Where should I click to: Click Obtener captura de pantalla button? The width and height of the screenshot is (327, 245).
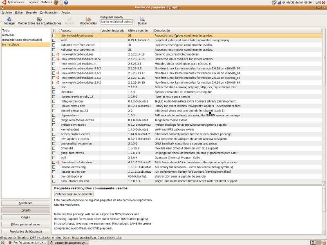(x=74, y=194)
